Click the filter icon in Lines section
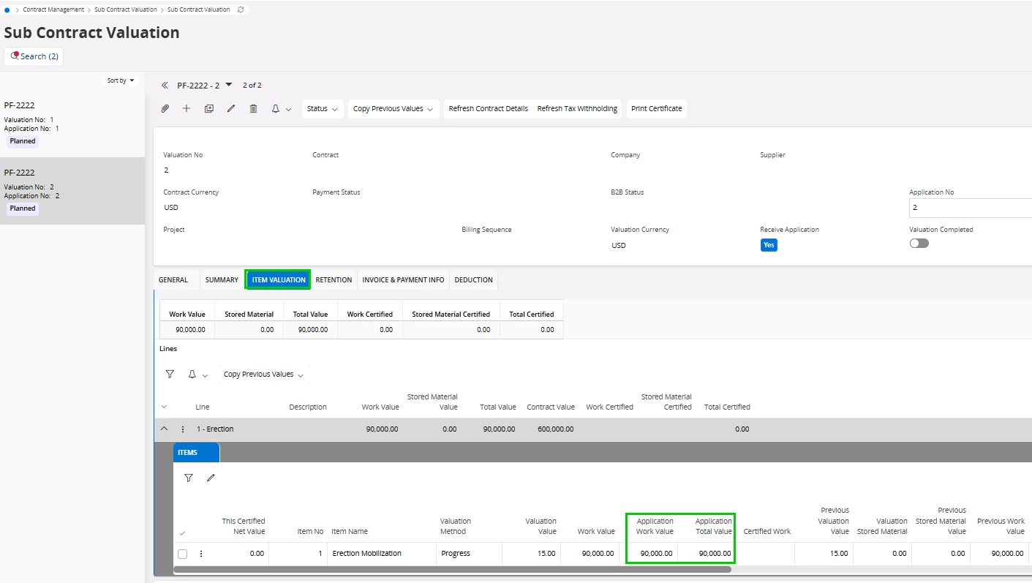The width and height of the screenshot is (1032, 583). point(170,374)
